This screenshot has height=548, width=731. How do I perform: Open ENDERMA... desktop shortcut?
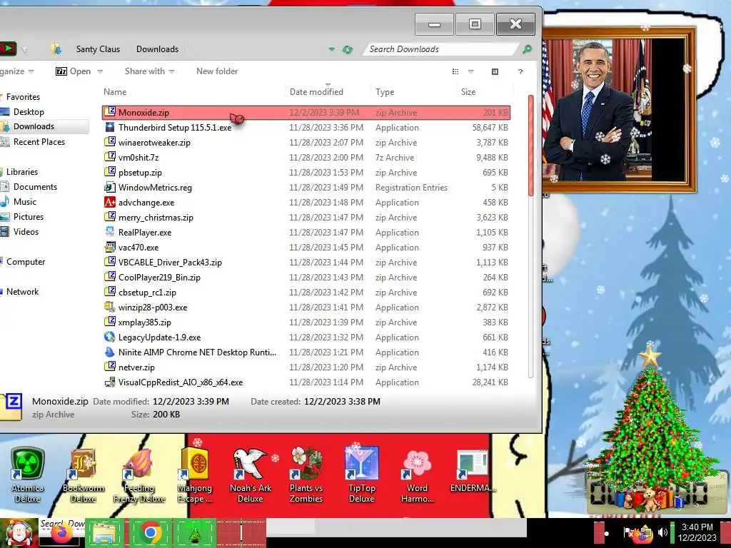pos(473,472)
